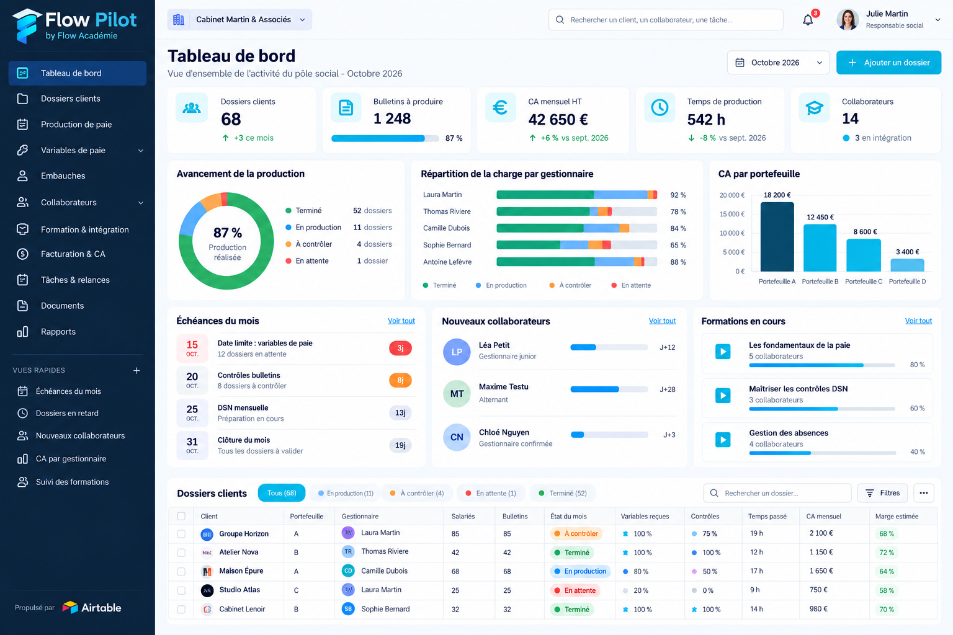Check the Atelier Nova row checkbox
This screenshot has width=953, height=635.
(x=181, y=553)
